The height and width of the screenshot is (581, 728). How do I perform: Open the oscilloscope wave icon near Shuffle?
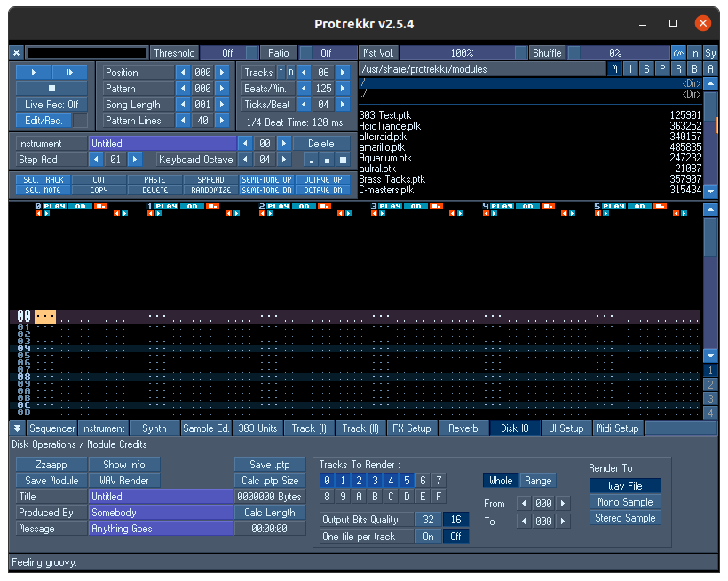678,53
